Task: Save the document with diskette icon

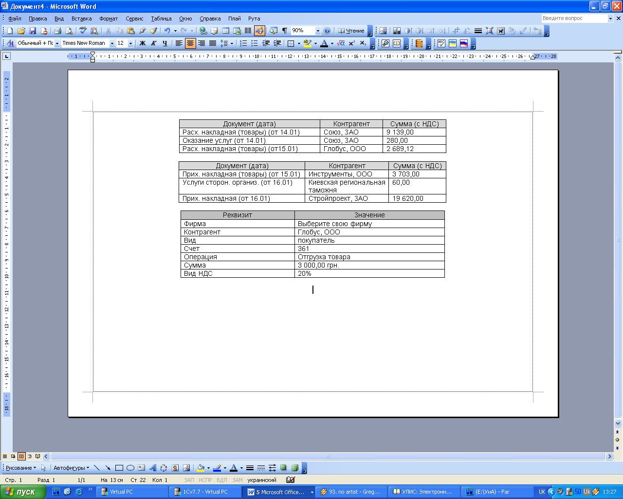Action: click(33, 31)
